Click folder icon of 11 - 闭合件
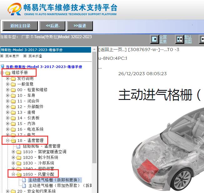The image size is (204, 193). pyautogui.click(x=13, y=101)
